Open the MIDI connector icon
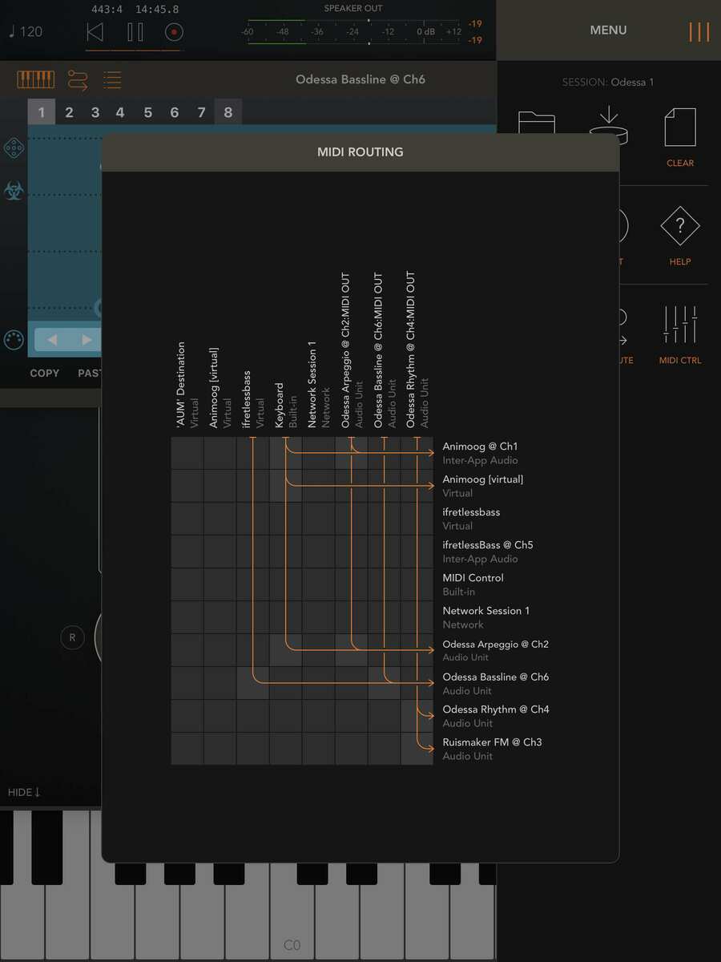The image size is (721, 962). click(14, 340)
